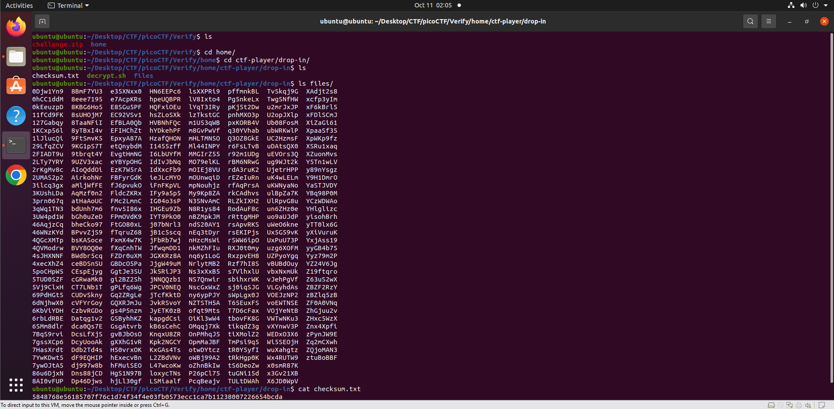Show all applications grid
The width and height of the screenshot is (834, 409).
pos(16,385)
